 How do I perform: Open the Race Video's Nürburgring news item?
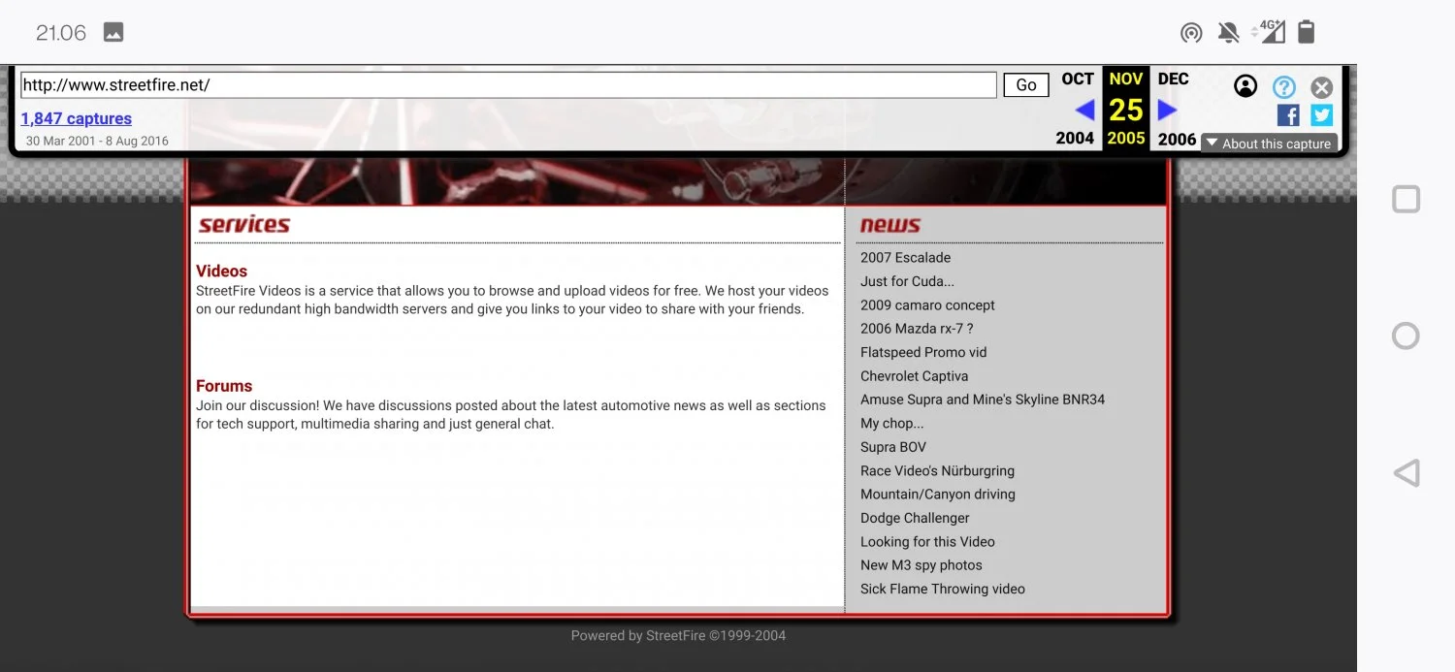(937, 470)
